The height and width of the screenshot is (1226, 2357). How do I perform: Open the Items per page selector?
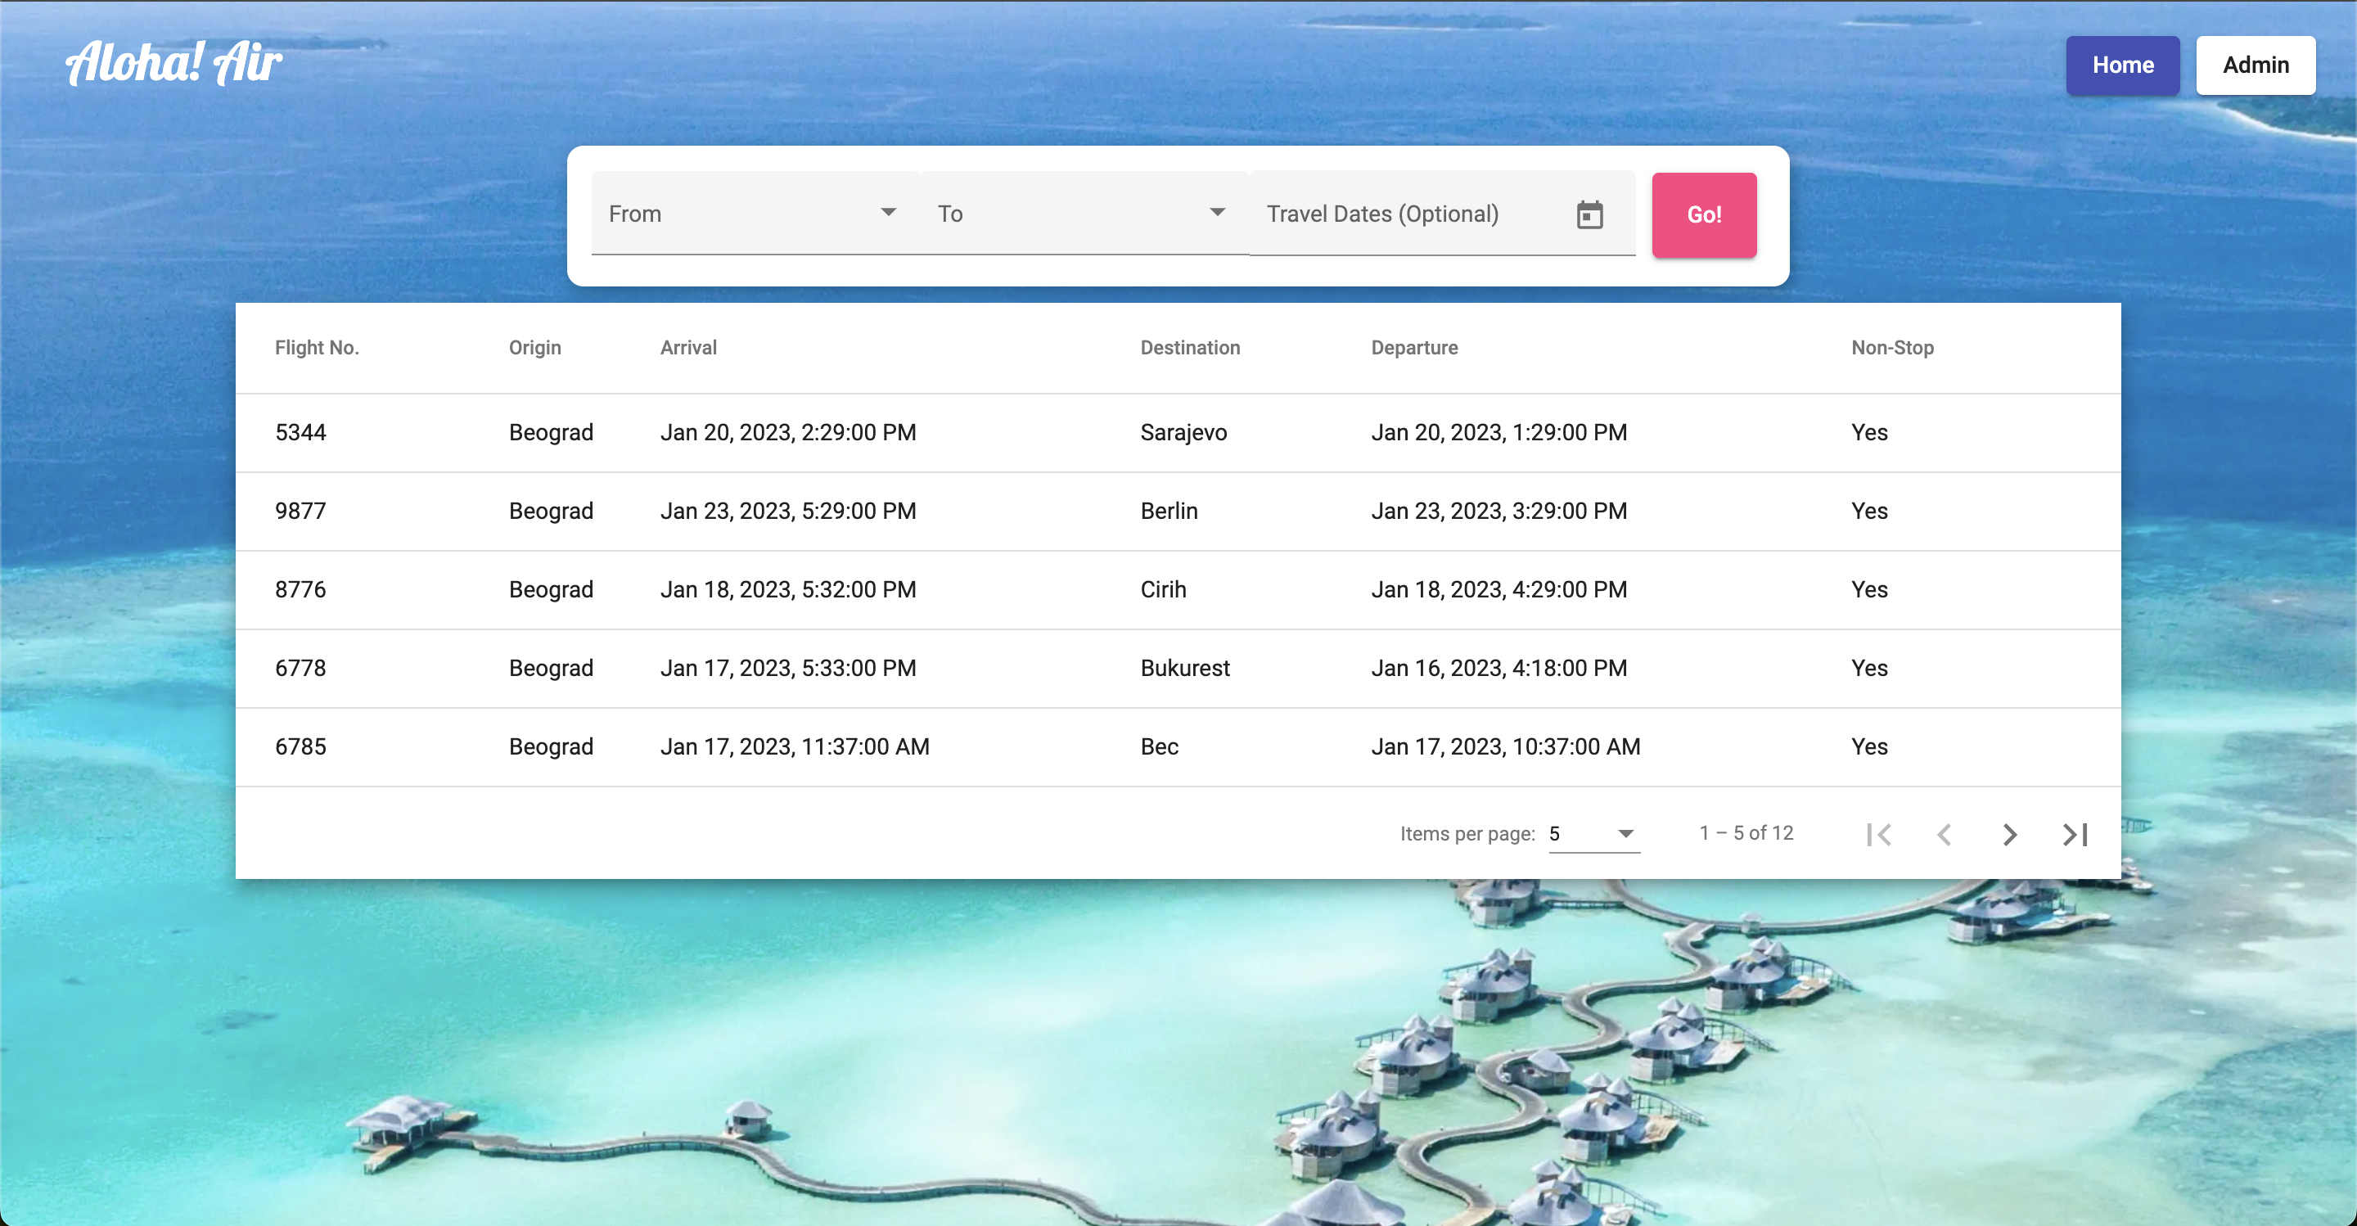pyautogui.click(x=1593, y=833)
